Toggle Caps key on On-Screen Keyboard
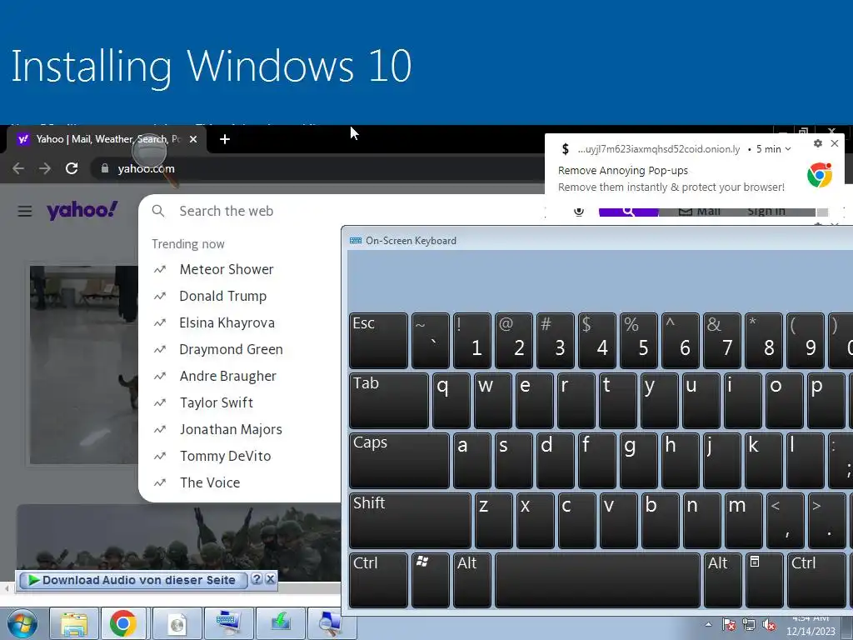The height and width of the screenshot is (640, 853). click(399, 460)
